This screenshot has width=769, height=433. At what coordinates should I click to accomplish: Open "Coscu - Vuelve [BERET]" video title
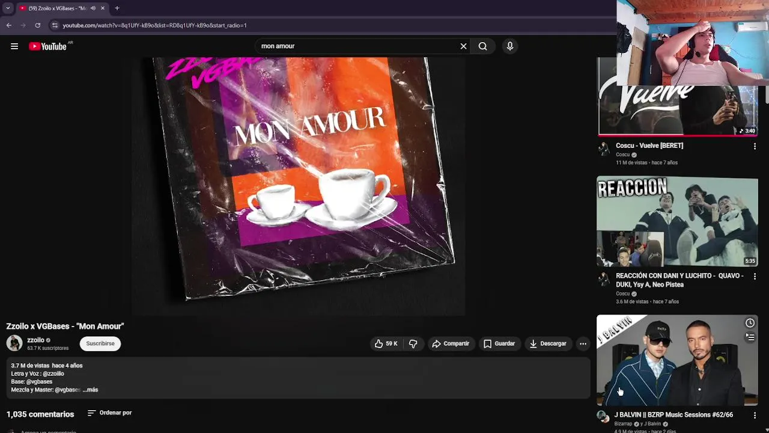(649, 146)
